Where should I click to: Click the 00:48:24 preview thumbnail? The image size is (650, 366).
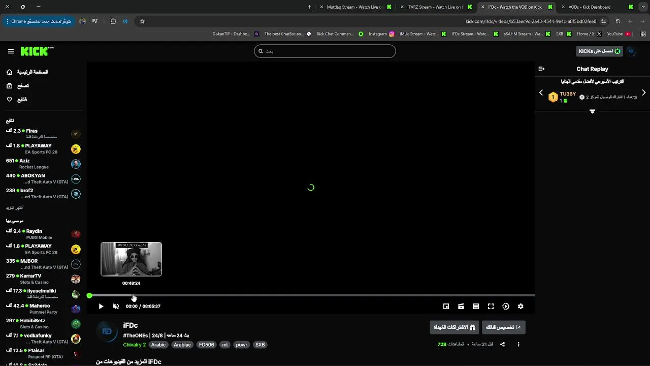click(x=131, y=259)
